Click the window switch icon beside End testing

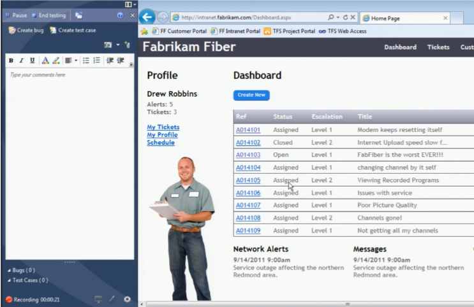pyautogui.click(x=78, y=15)
